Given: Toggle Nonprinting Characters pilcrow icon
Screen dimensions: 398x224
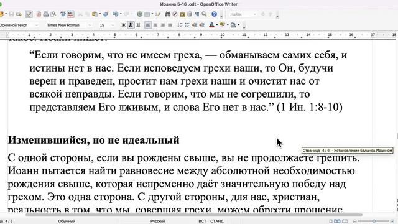Looking at the screenshot, I should tap(197, 14).
